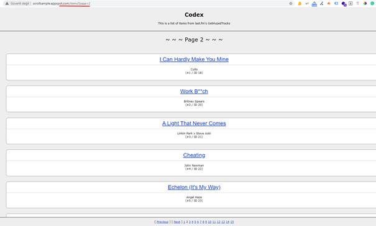Jump to page 9 in pagination
Image resolution: width=376 pixels, height=226 pixels.
tap(206, 222)
